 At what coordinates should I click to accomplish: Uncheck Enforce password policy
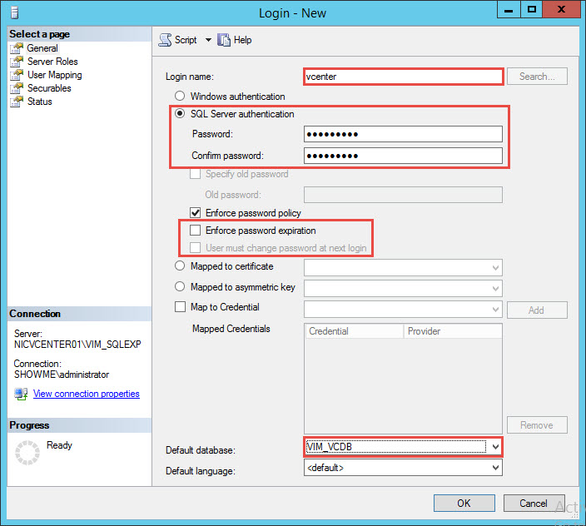[195, 213]
